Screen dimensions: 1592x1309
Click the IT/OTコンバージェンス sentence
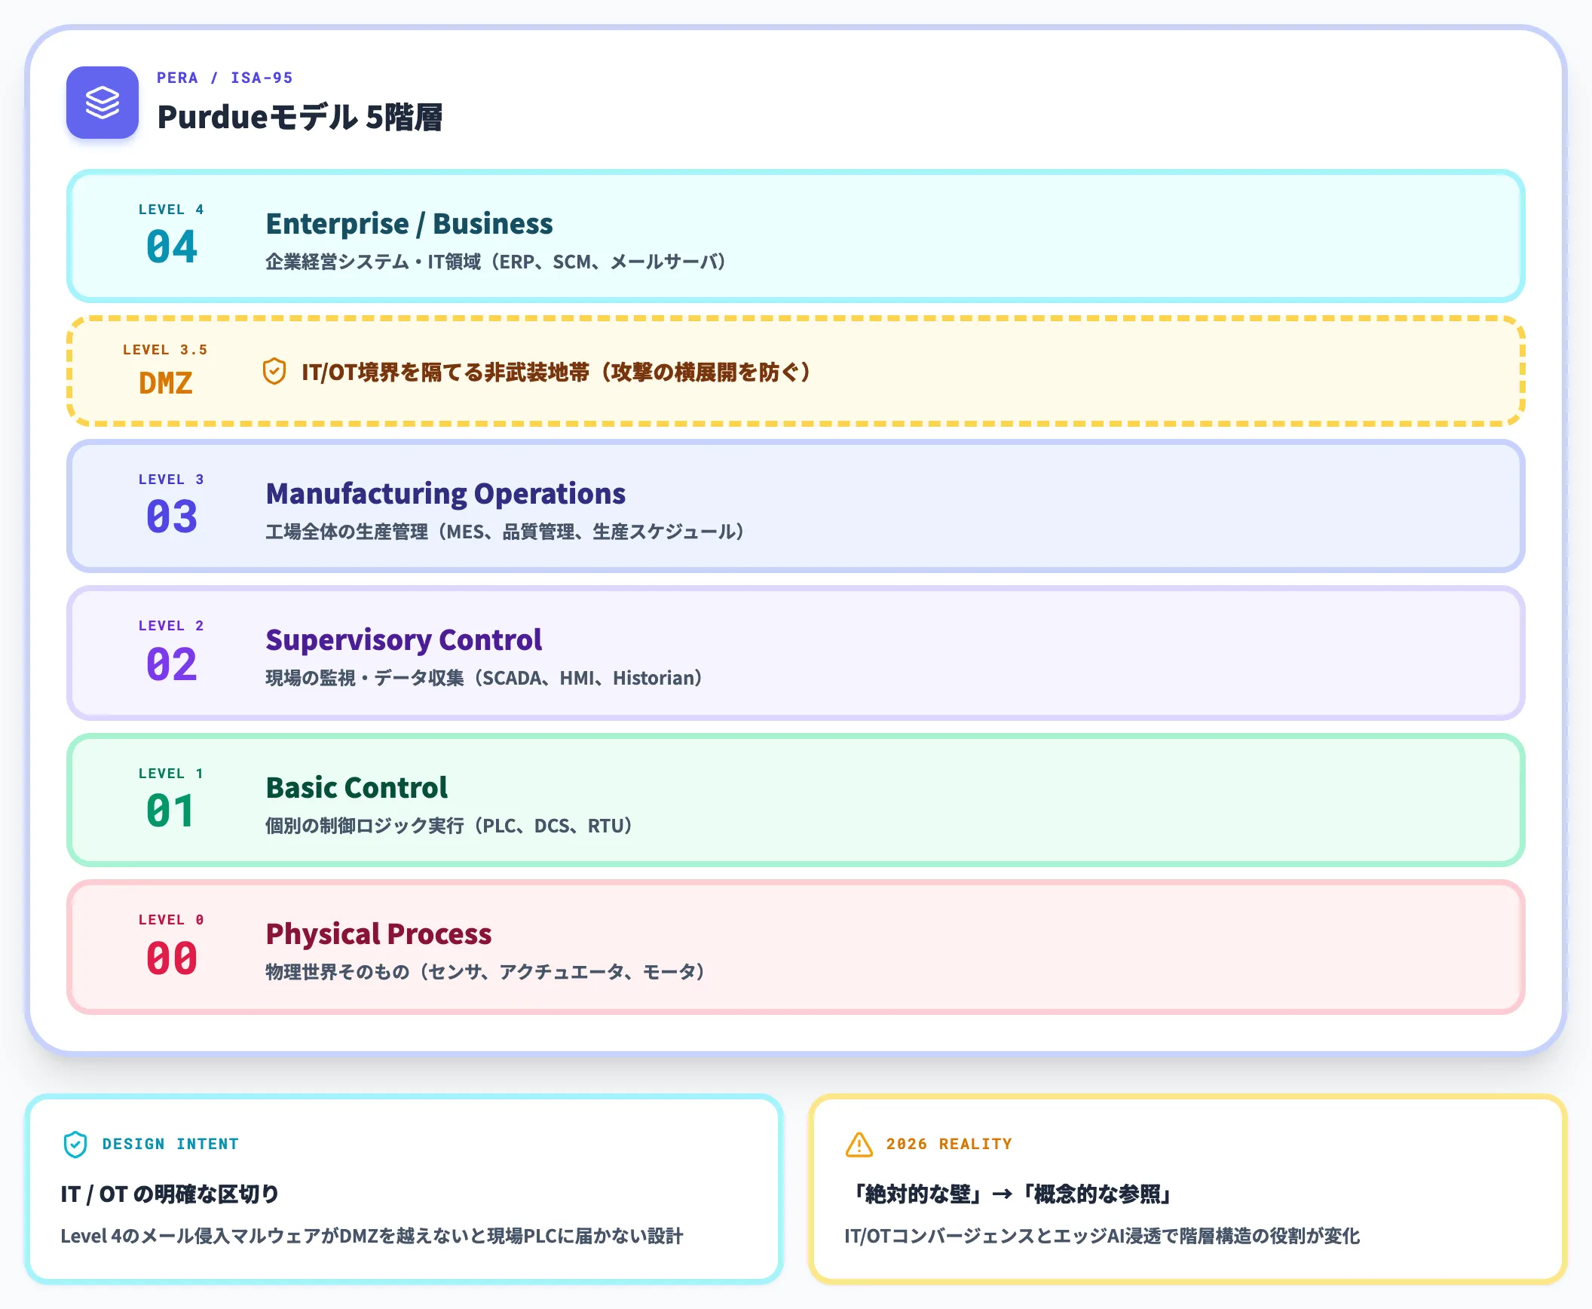pyautogui.click(x=1102, y=1236)
